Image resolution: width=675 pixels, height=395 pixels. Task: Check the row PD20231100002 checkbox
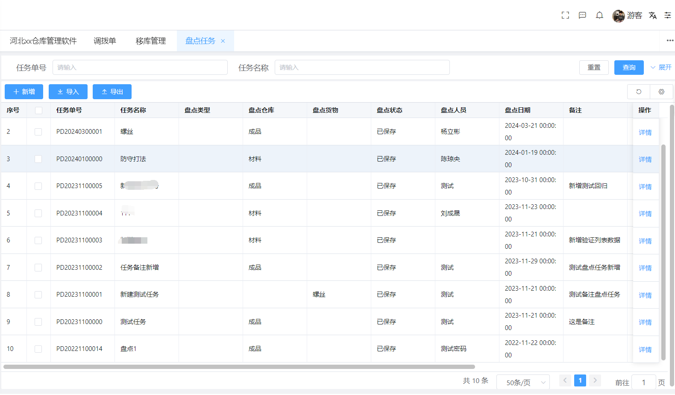38,268
